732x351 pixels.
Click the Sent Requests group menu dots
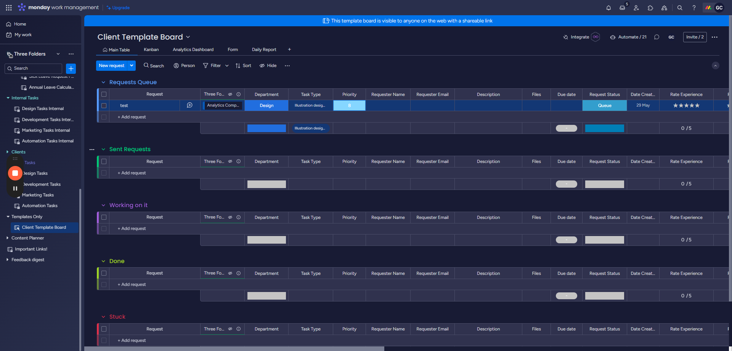coord(92,150)
